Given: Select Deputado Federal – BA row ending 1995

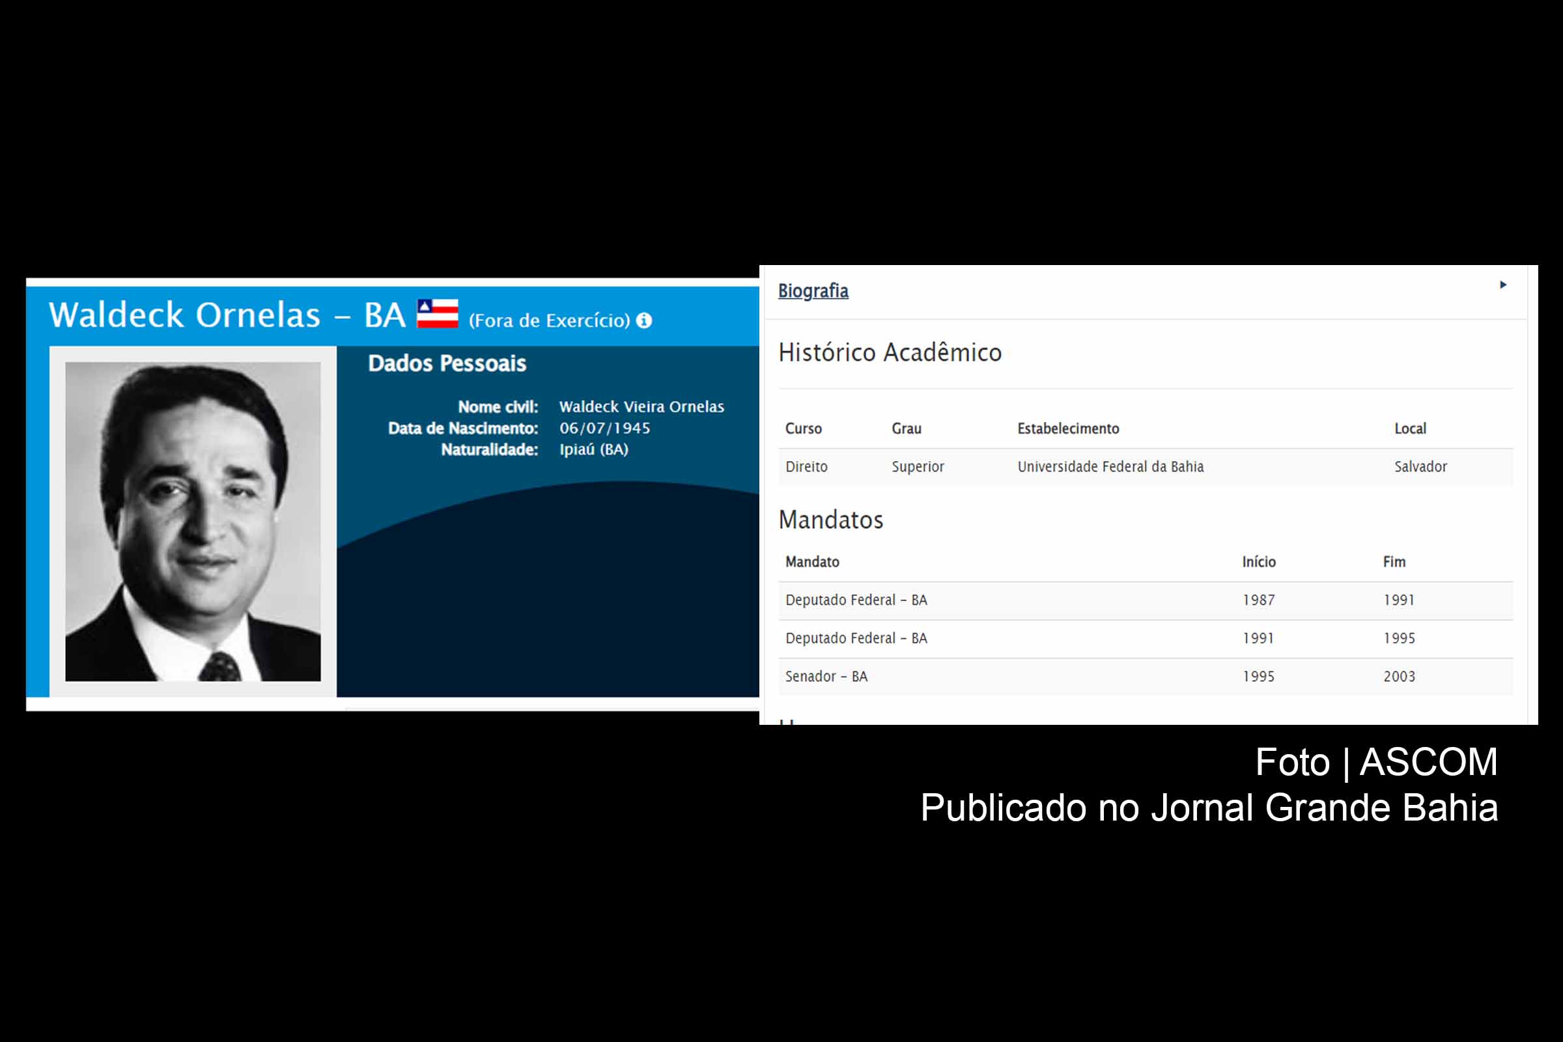Looking at the screenshot, I should tap(1146, 640).
